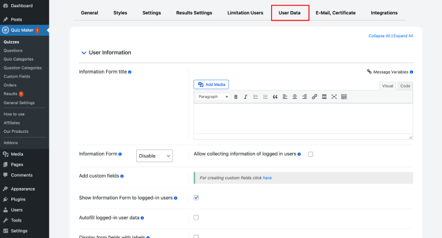The width and height of the screenshot is (442, 238).
Task: Open General Settings in the sidebar
Action: coord(19,103)
